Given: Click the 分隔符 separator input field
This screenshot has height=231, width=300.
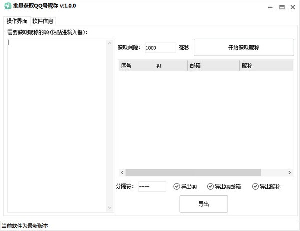Looking at the screenshot, I should [152, 187].
